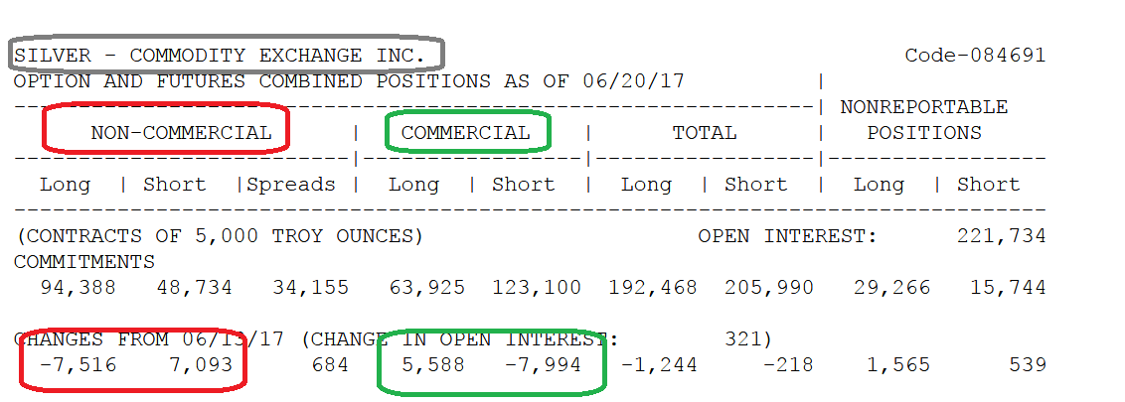The height and width of the screenshot is (402, 1125).
Task: Select the COMMERCIAL column header
Action: coord(466,133)
